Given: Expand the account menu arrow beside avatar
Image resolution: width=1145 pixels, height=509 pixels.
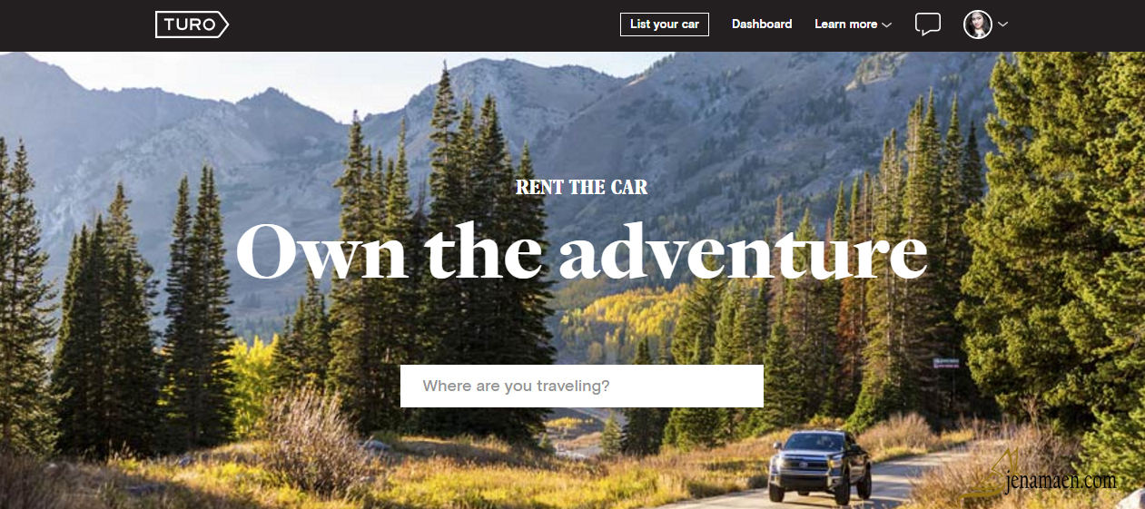Looking at the screenshot, I should [x=1002, y=24].
